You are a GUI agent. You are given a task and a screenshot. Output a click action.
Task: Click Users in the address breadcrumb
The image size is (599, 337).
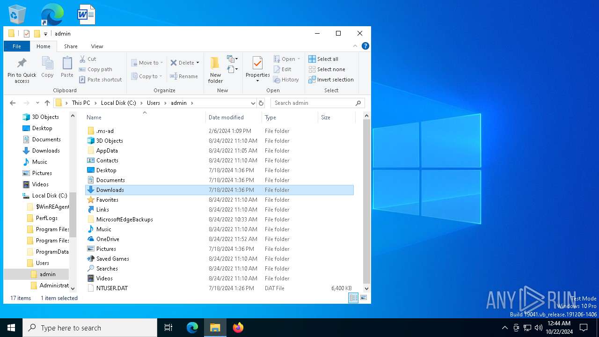[153, 103]
